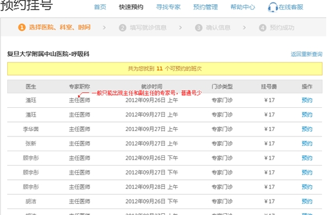Screen dimensions: 328x215
Task: Click the 顾宇彤 name in the 09月28日 row
Action: (x=31, y=187)
